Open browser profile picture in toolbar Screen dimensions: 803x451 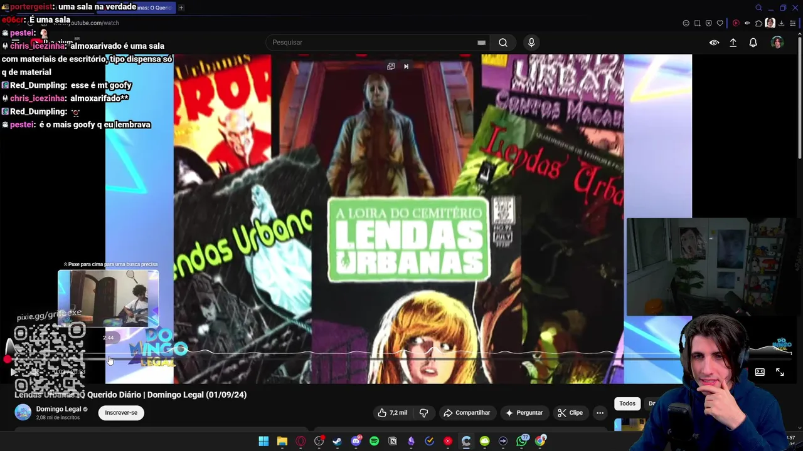tap(770, 23)
